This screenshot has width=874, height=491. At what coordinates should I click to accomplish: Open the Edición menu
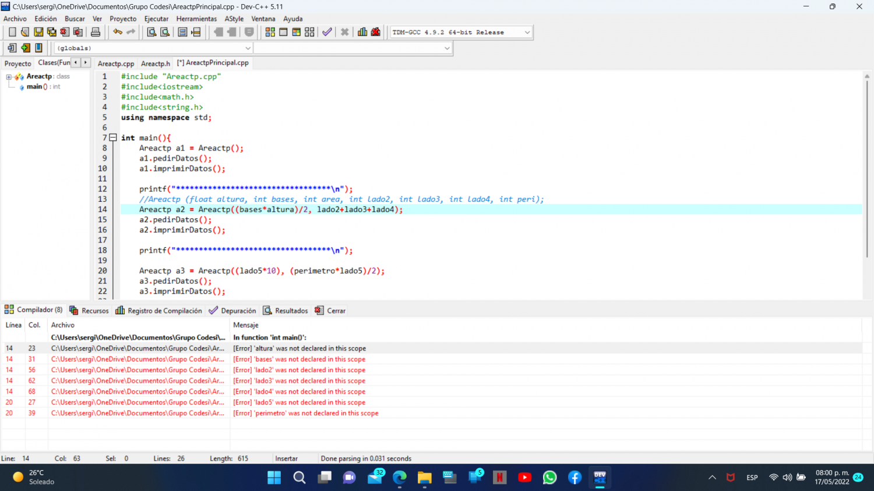(x=45, y=19)
